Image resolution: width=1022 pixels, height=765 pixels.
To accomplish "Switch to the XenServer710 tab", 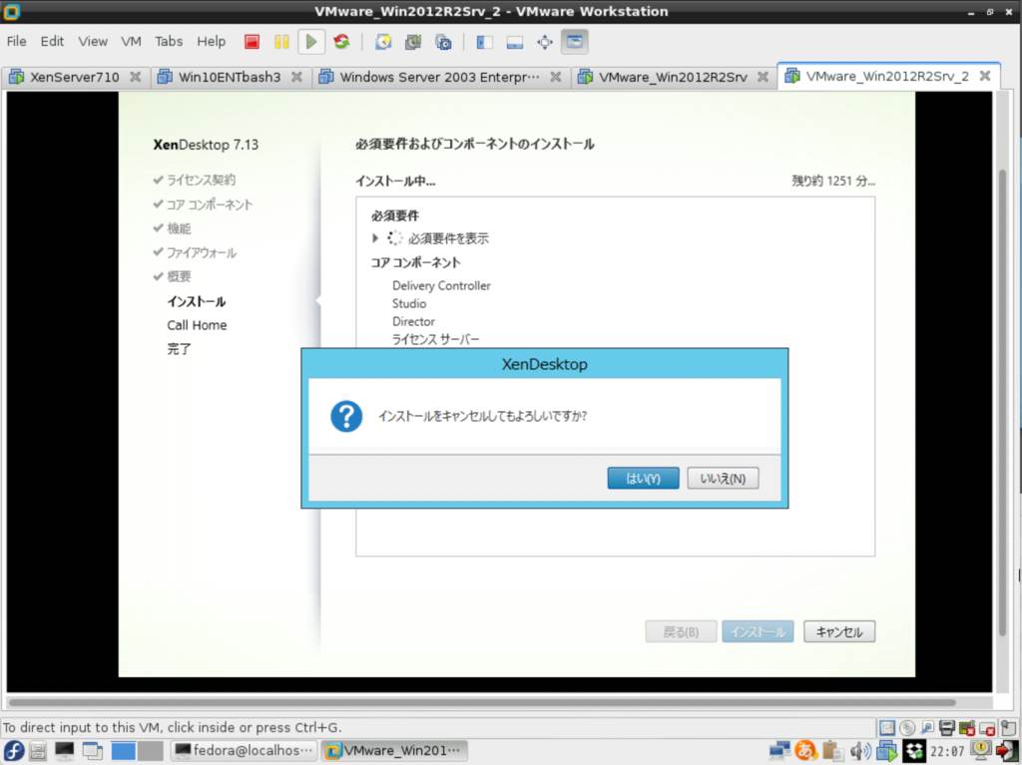I will coord(74,77).
